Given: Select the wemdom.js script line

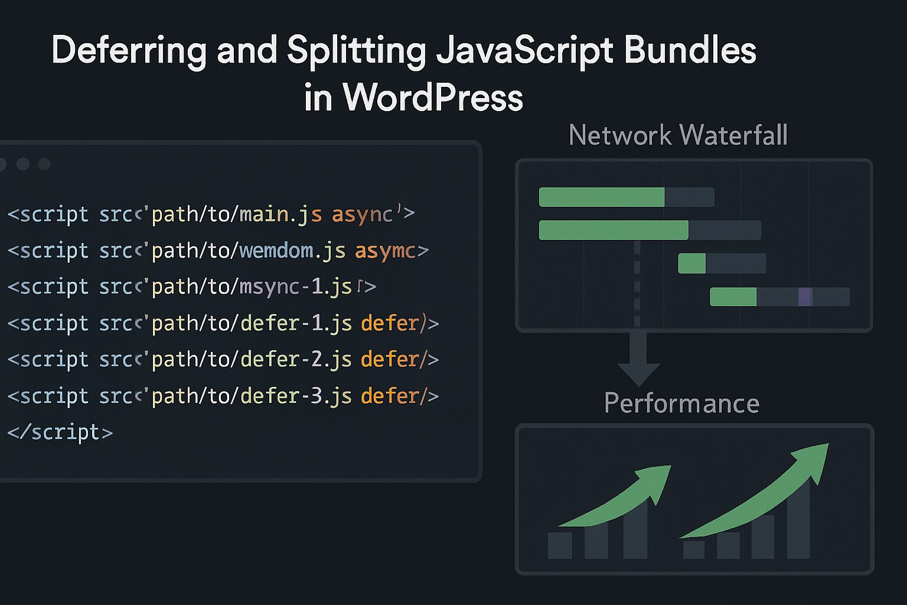Looking at the screenshot, I should (217, 251).
